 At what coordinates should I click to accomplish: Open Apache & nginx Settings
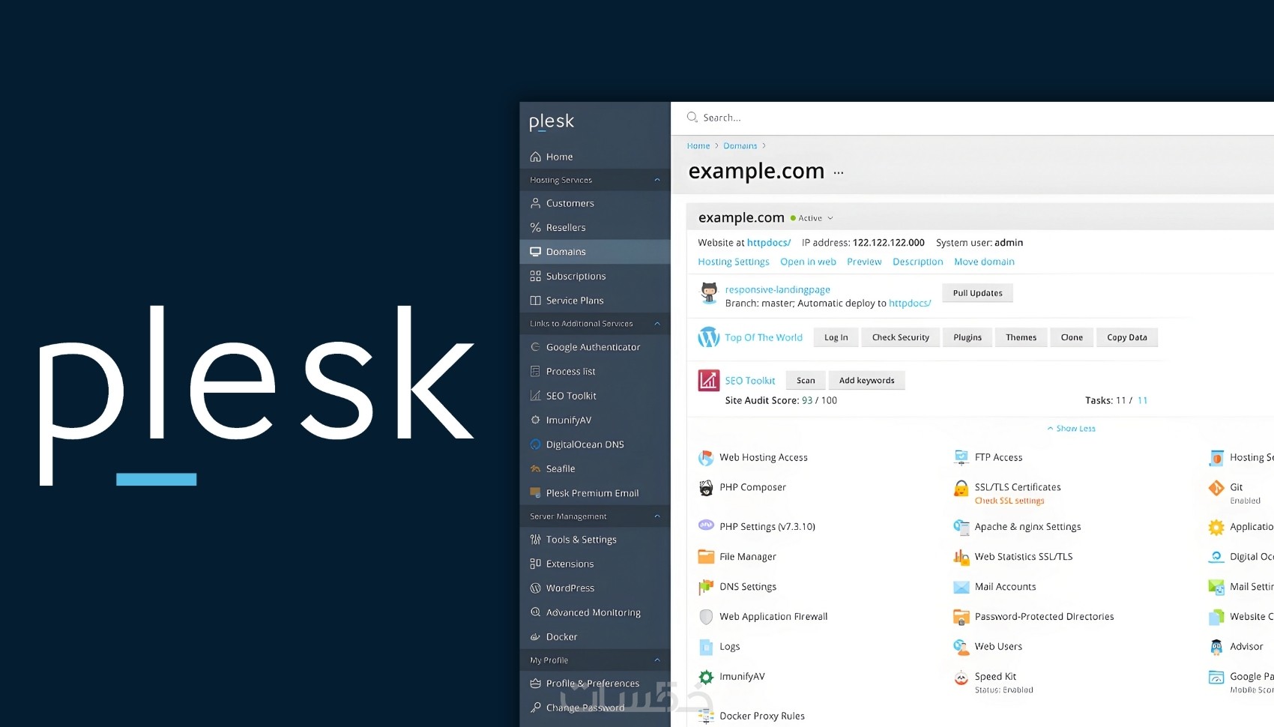click(1028, 527)
